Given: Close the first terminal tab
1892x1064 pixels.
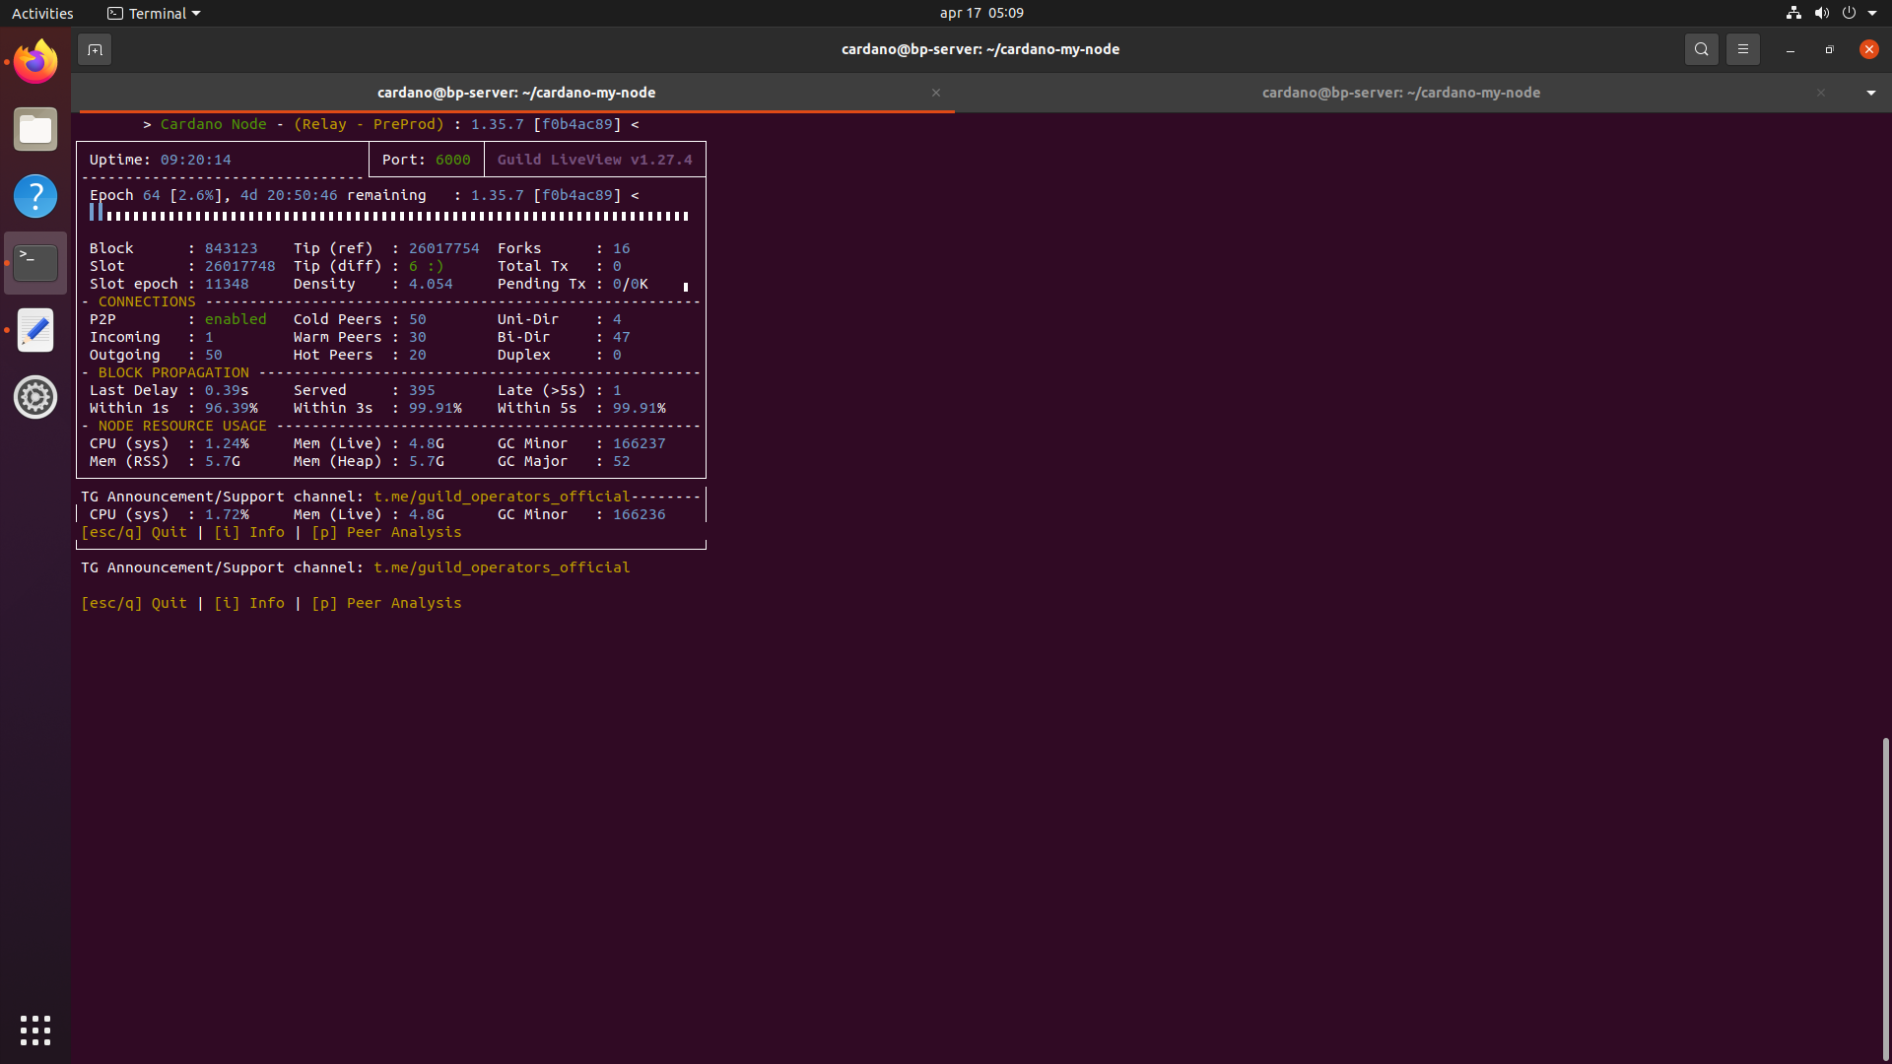Looking at the screenshot, I should point(936,93).
